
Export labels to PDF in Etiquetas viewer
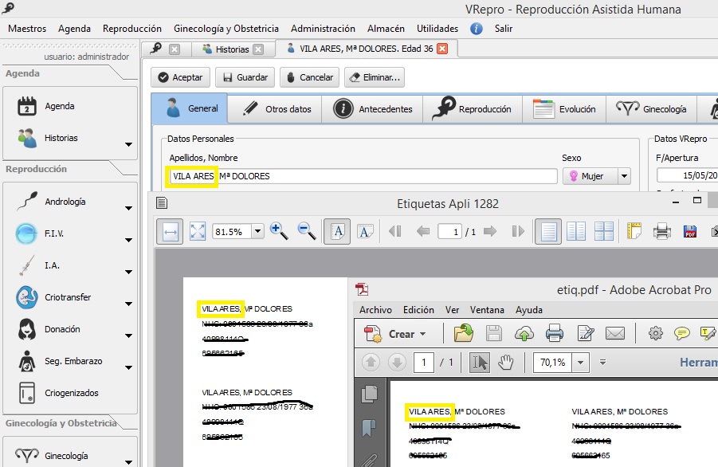pos(690,231)
